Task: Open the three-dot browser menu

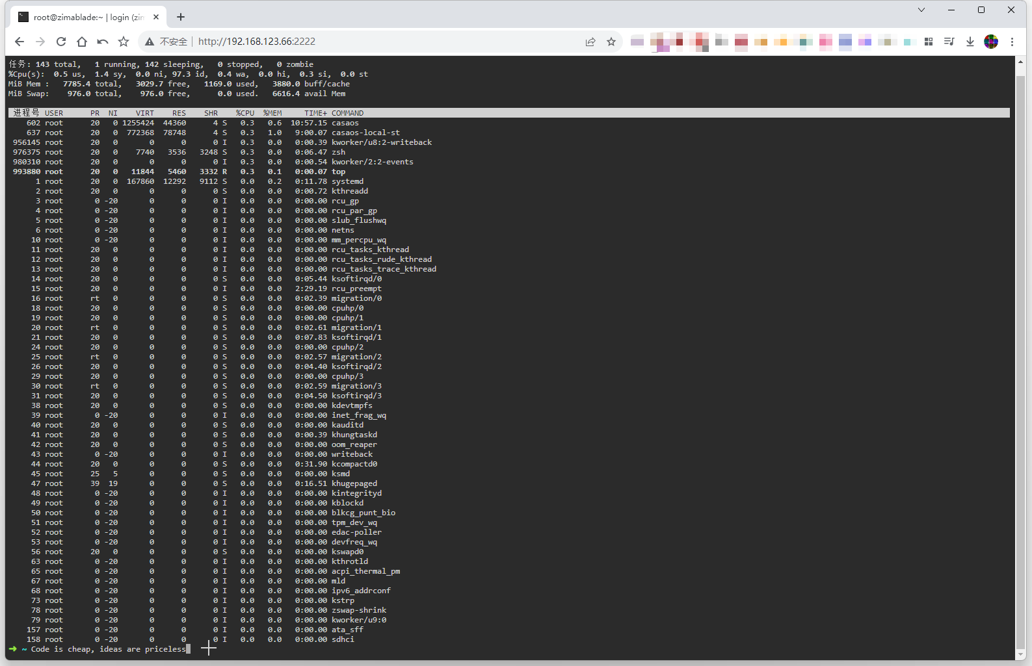Action: pyautogui.click(x=1012, y=42)
